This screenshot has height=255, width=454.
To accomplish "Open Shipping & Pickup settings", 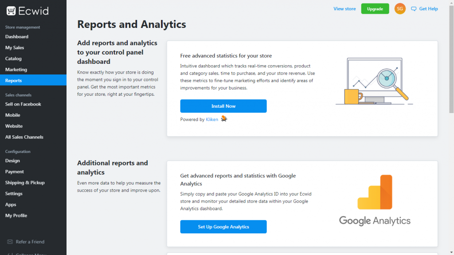I will [25, 183].
